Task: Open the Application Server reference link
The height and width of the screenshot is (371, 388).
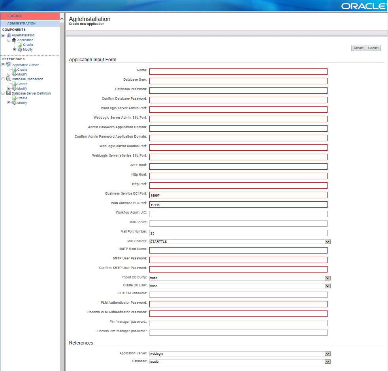Action: 26,65
